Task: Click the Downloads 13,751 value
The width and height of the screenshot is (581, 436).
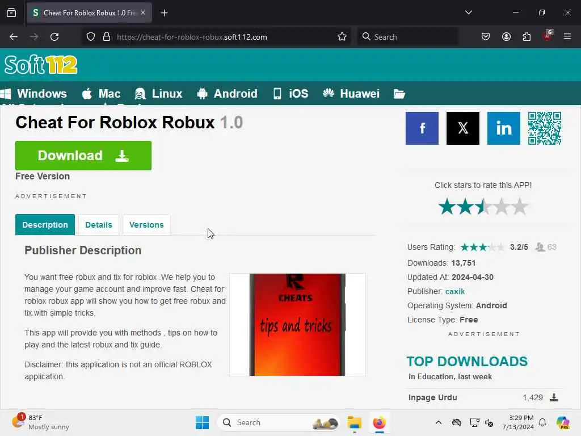Action: [x=463, y=263]
